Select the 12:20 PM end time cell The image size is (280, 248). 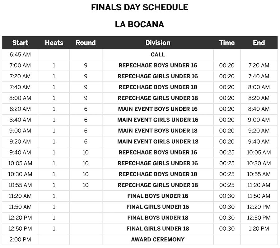259,207
